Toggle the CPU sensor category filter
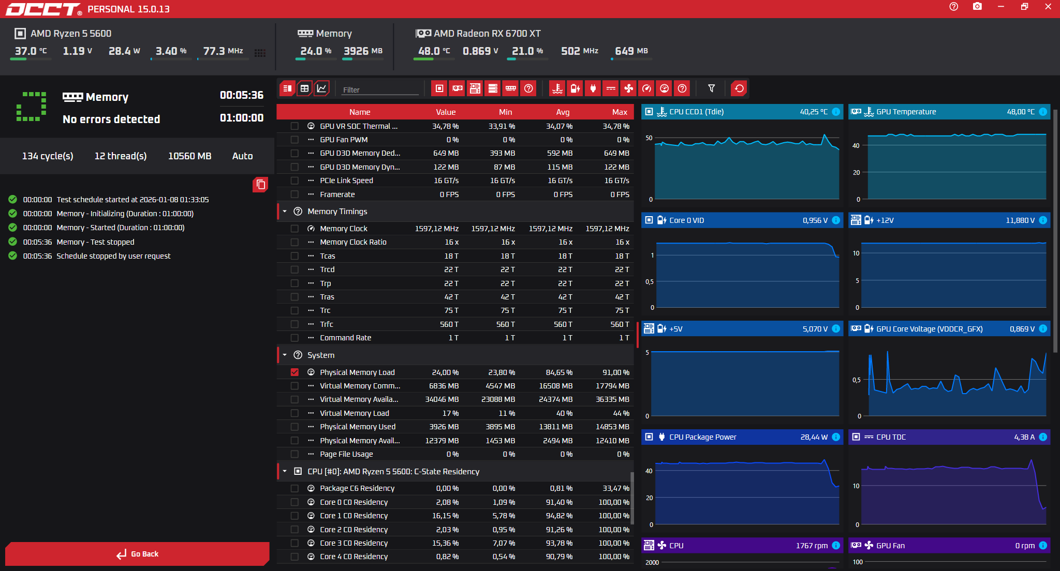 (439, 88)
